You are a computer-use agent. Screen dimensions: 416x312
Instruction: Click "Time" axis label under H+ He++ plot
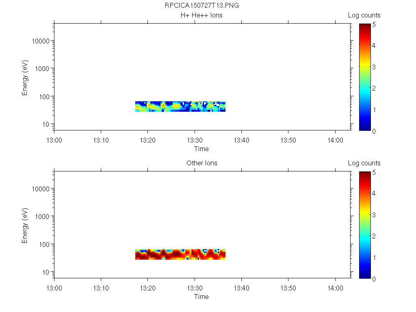coord(201,149)
